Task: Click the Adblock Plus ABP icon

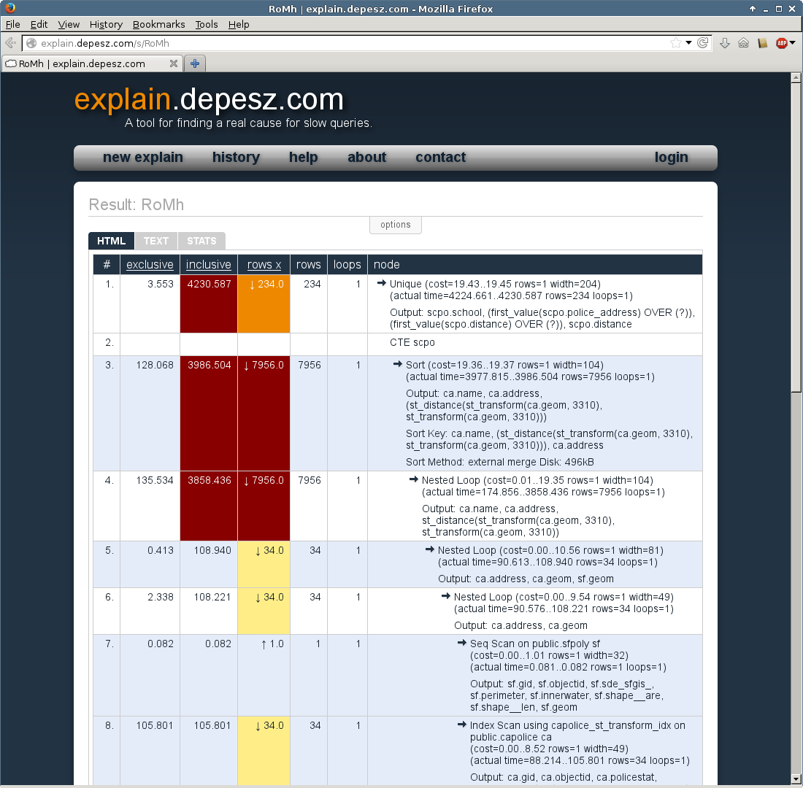Action: tap(782, 43)
